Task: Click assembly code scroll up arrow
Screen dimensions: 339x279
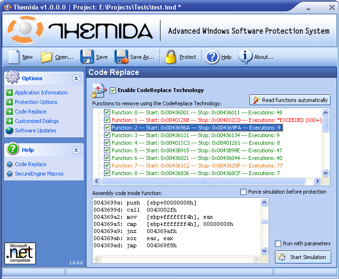Action: (264, 203)
